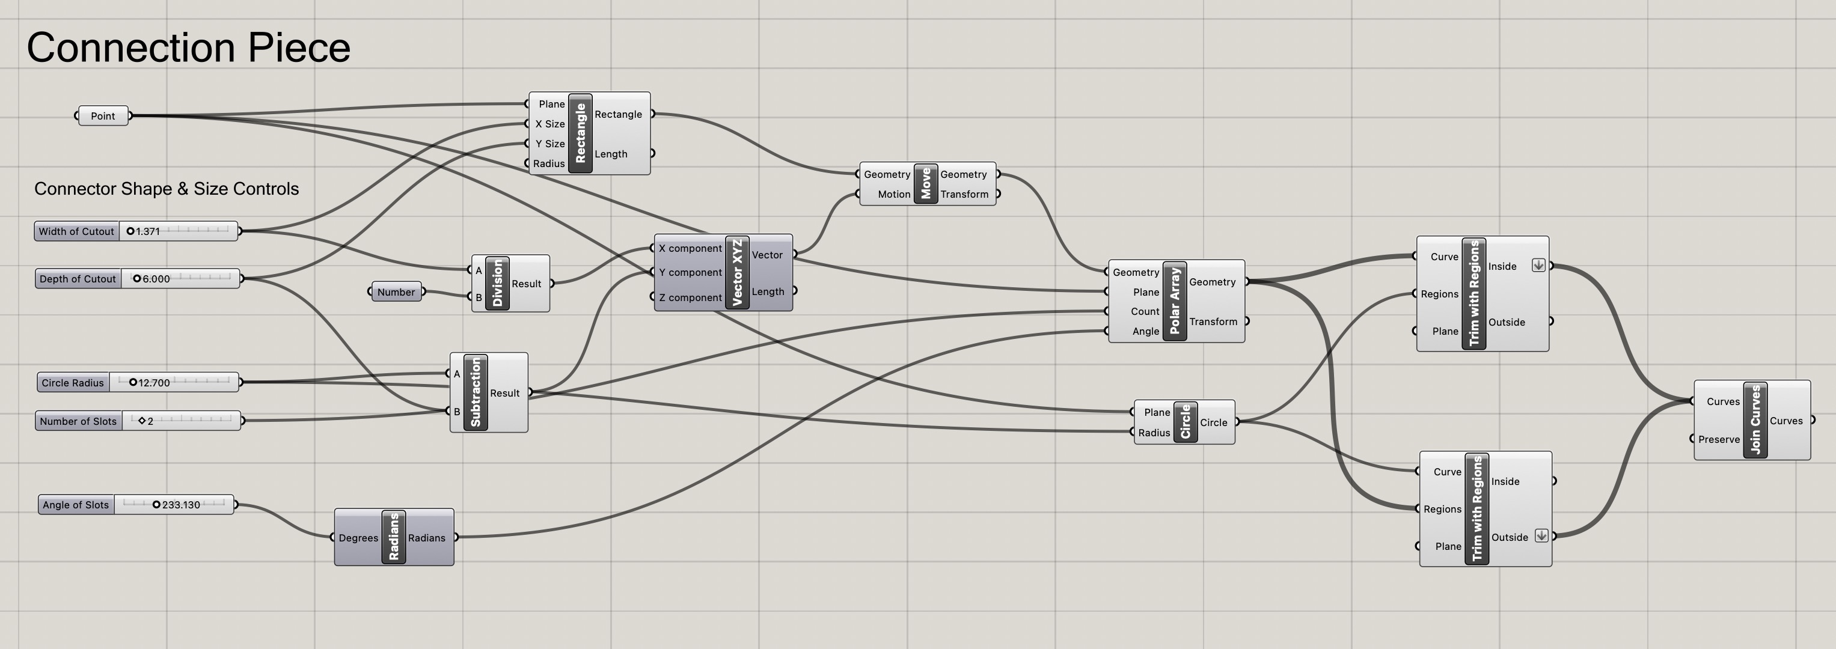The width and height of the screenshot is (1836, 649).
Task: Select the Move component name bar
Action: pos(926,184)
